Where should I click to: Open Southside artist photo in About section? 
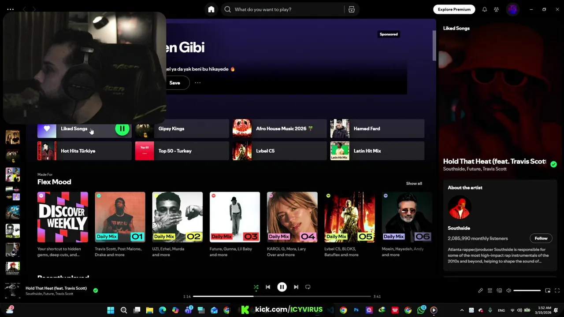tap(460, 207)
